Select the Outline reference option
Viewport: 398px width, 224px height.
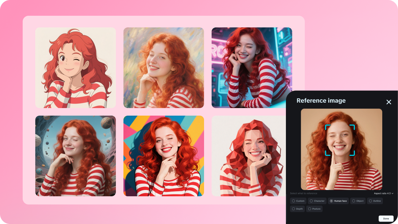pos(375,201)
